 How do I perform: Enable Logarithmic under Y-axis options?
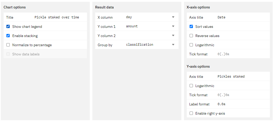tap(191, 86)
